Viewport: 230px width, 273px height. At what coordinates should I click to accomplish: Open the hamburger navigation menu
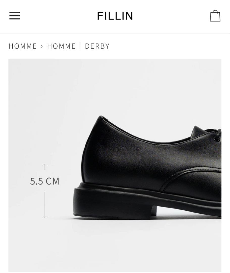pyautogui.click(x=15, y=16)
